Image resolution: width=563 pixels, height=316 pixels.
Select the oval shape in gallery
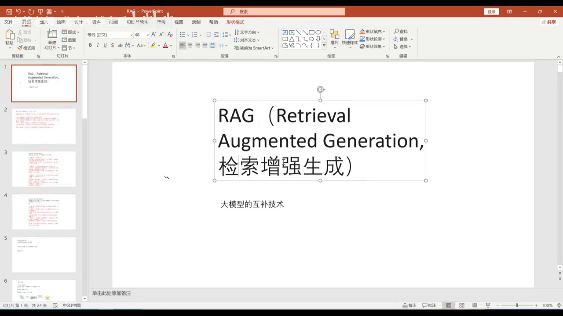click(x=318, y=32)
